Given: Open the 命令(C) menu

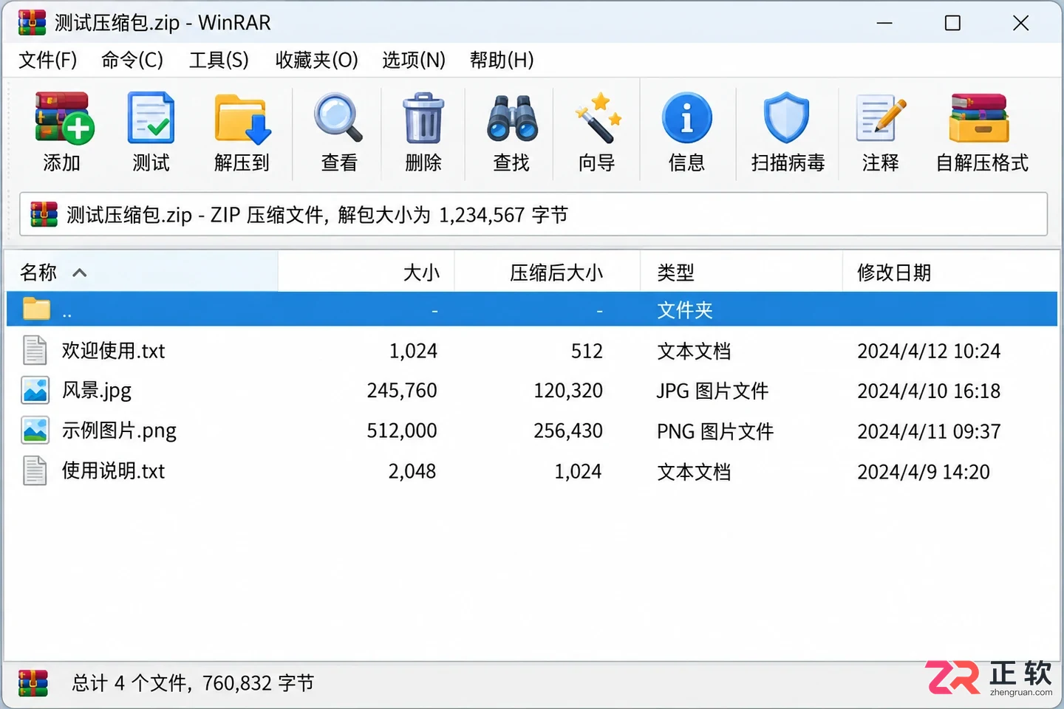Looking at the screenshot, I should tap(132, 60).
